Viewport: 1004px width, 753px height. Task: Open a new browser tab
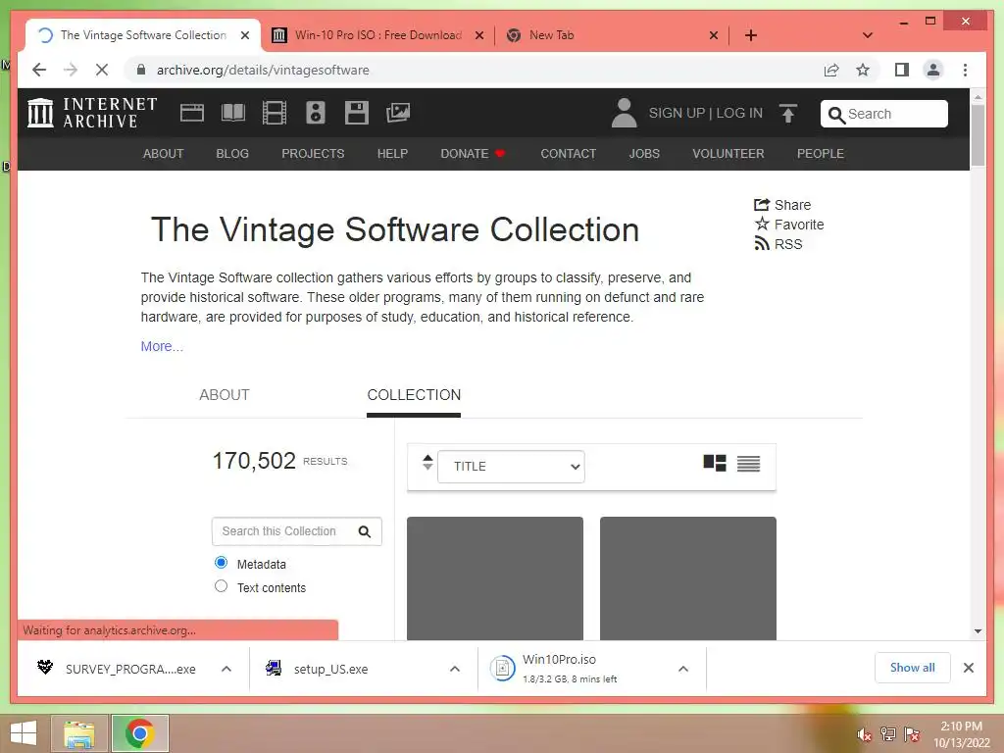750,35
